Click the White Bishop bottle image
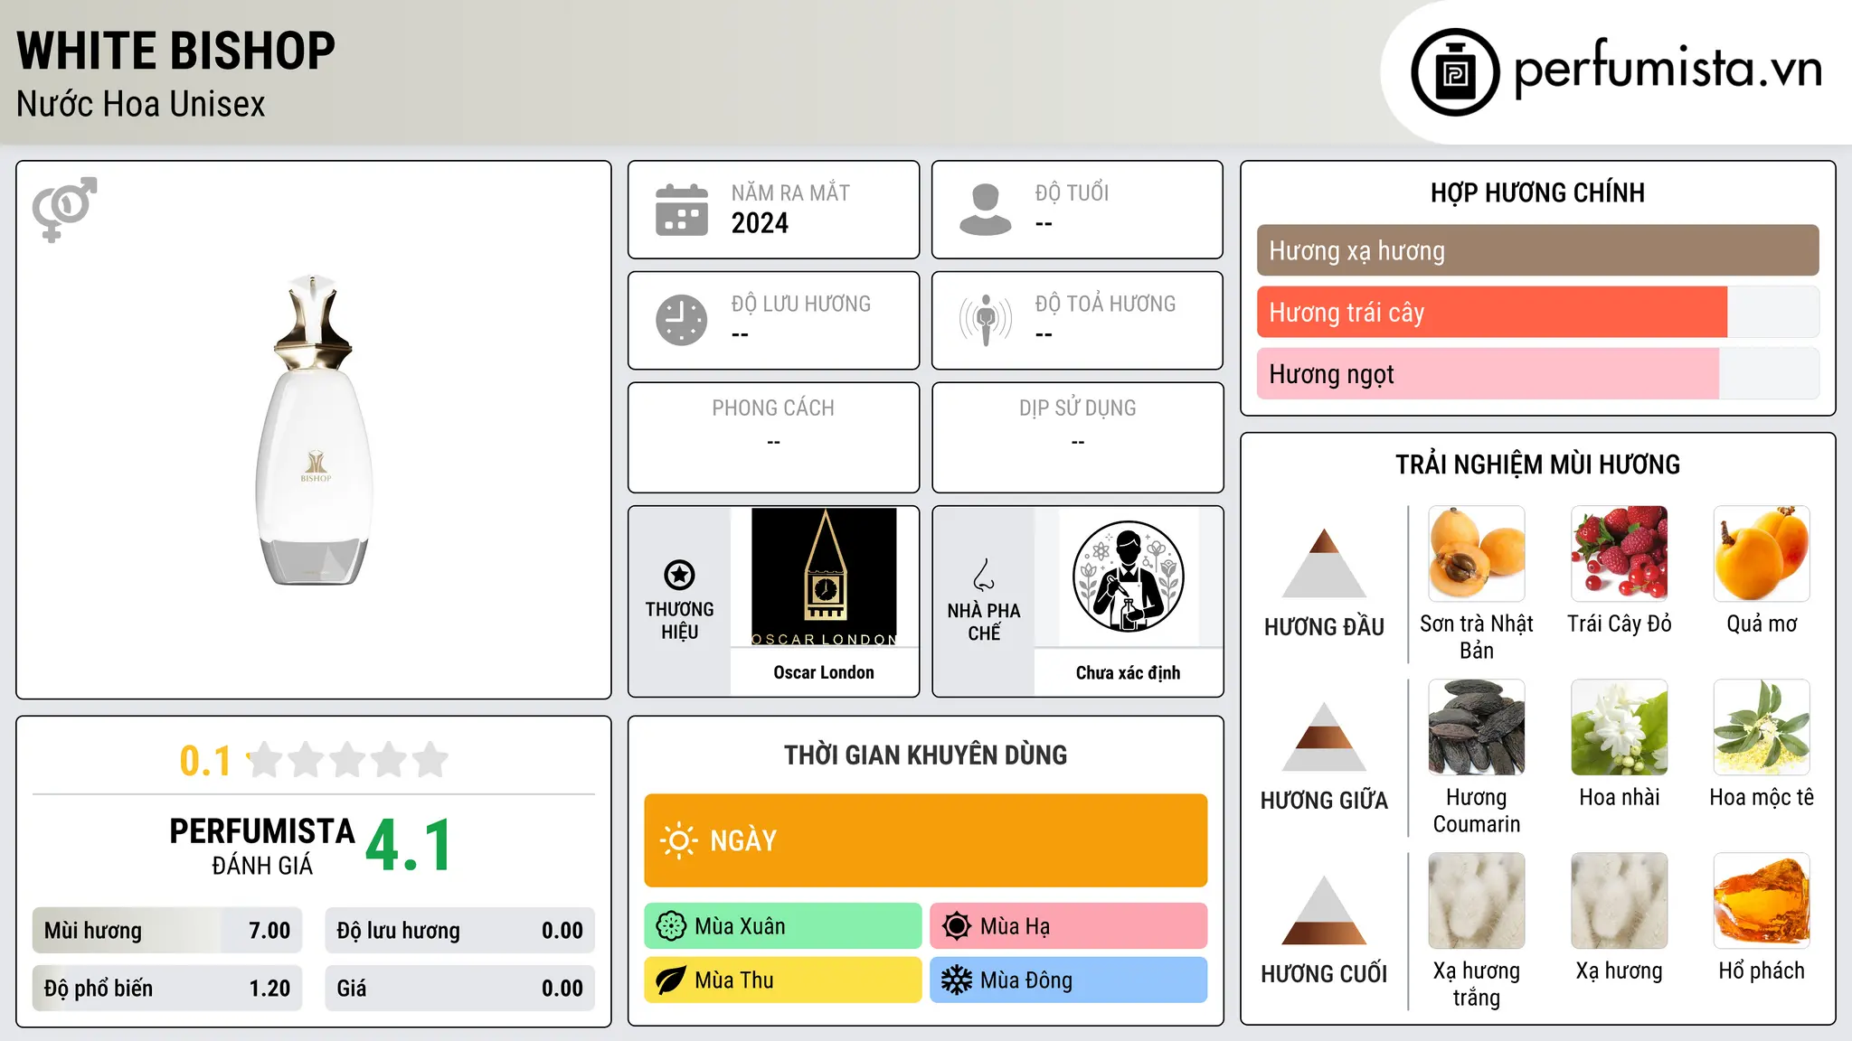The height and width of the screenshot is (1041, 1852). (x=315, y=430)
